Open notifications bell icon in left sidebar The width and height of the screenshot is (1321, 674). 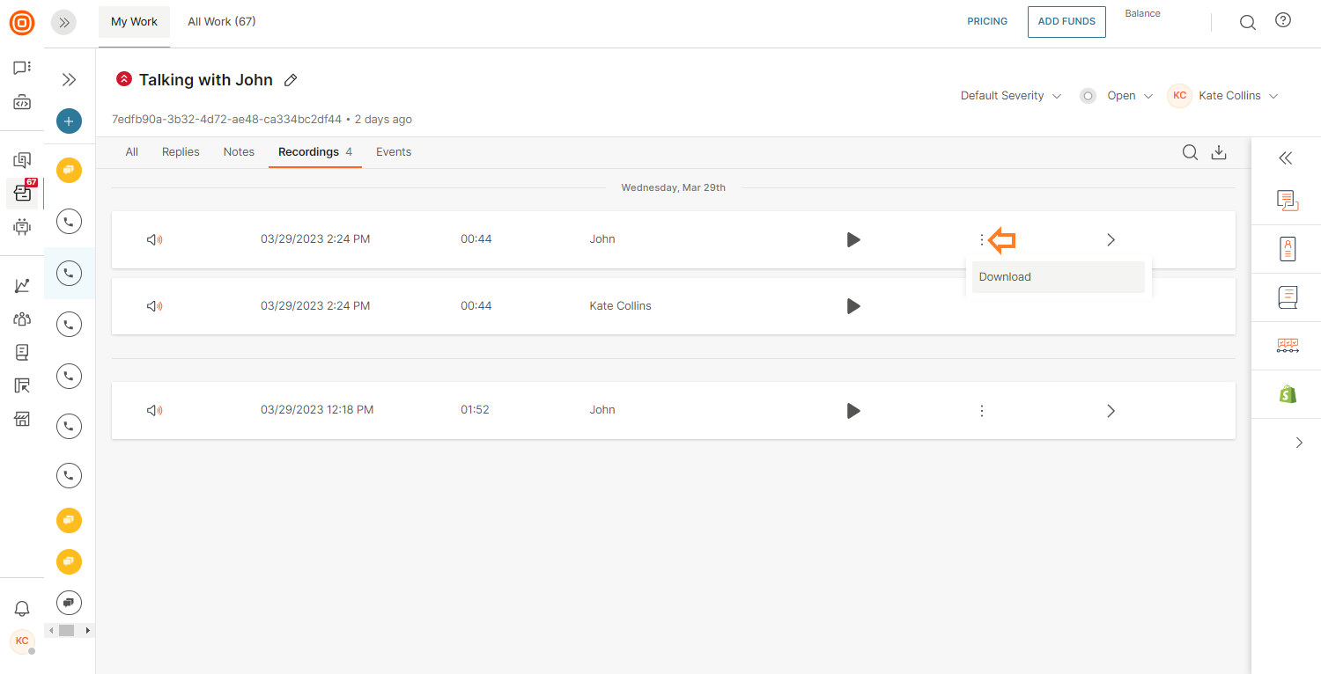click(22, 608)
